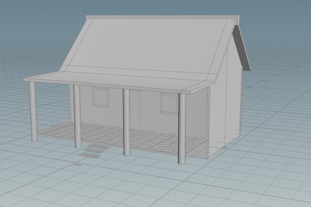Select the right window on the front wall
The width and height of the screenshot is (311, 207).
170,103
